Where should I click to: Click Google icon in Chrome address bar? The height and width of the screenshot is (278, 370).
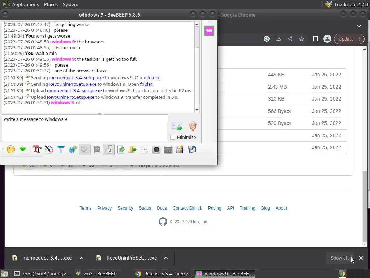267,39
